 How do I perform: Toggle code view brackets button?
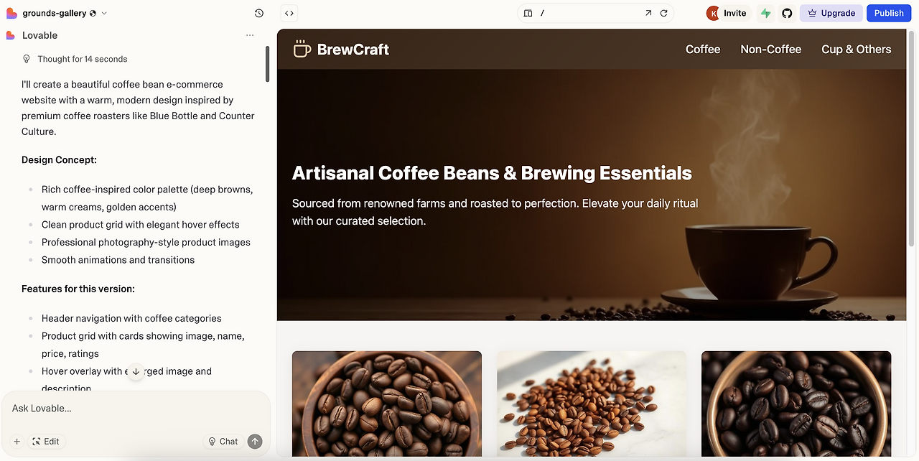[289, 13]
